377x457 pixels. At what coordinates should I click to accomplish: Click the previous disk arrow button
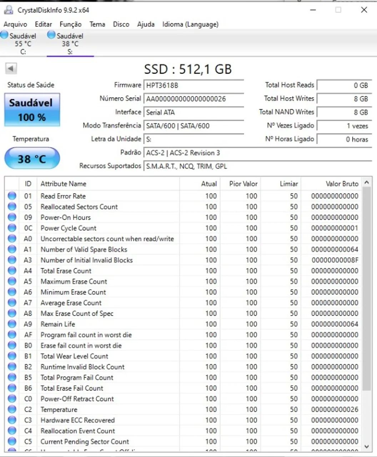[11, 68]
